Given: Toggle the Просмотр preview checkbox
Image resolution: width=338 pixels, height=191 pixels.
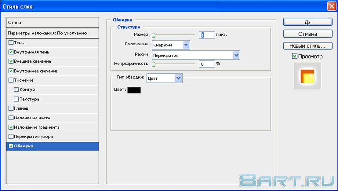Looking at the screenshot, I should point(295,56).
